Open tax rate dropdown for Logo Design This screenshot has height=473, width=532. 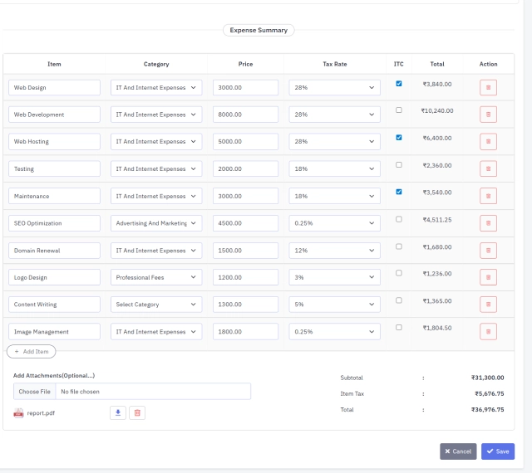[x=334, y=277]
